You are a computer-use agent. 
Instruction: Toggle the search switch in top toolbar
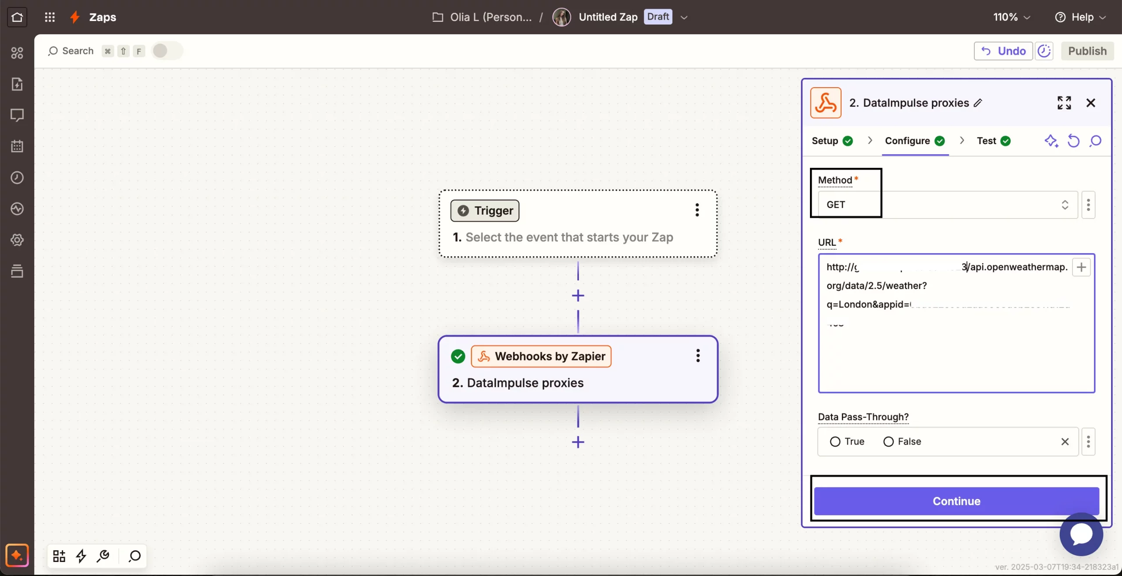coord(167,51)
